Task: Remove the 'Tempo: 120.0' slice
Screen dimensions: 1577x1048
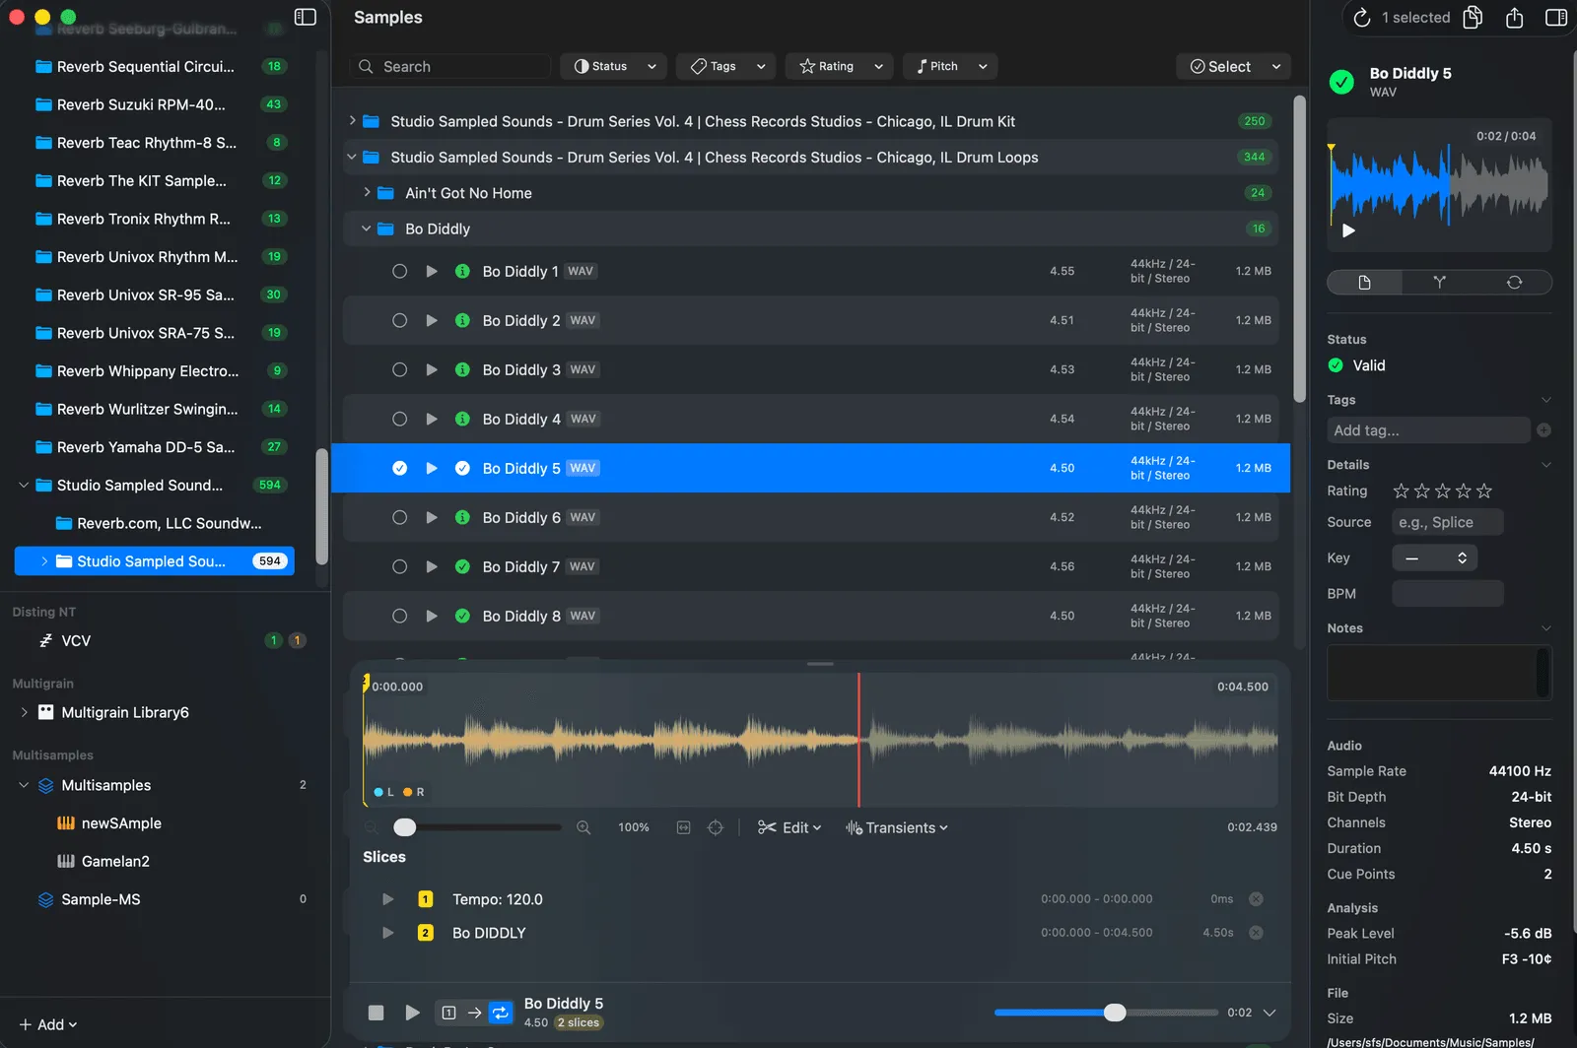Action: point(1256,899)
